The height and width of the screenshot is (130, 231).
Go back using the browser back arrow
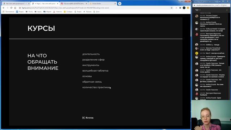4,8
